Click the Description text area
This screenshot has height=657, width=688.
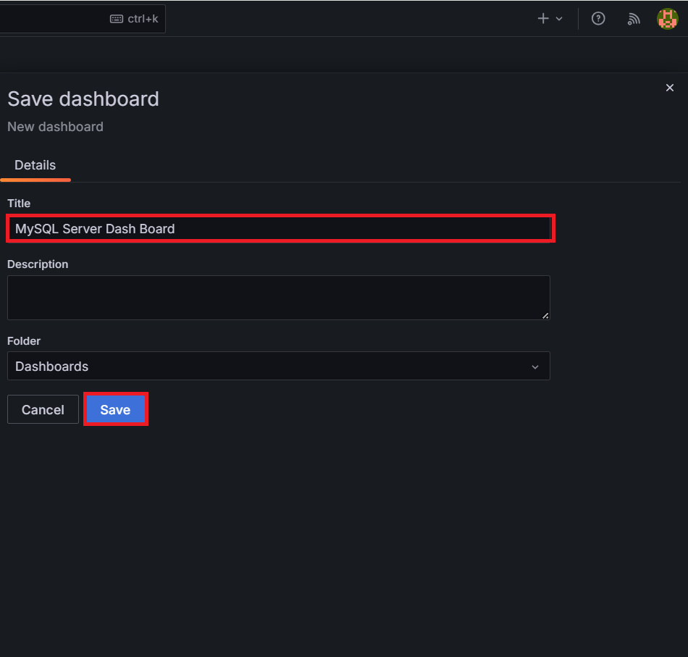pyautogui.click(x=279, y=298)
